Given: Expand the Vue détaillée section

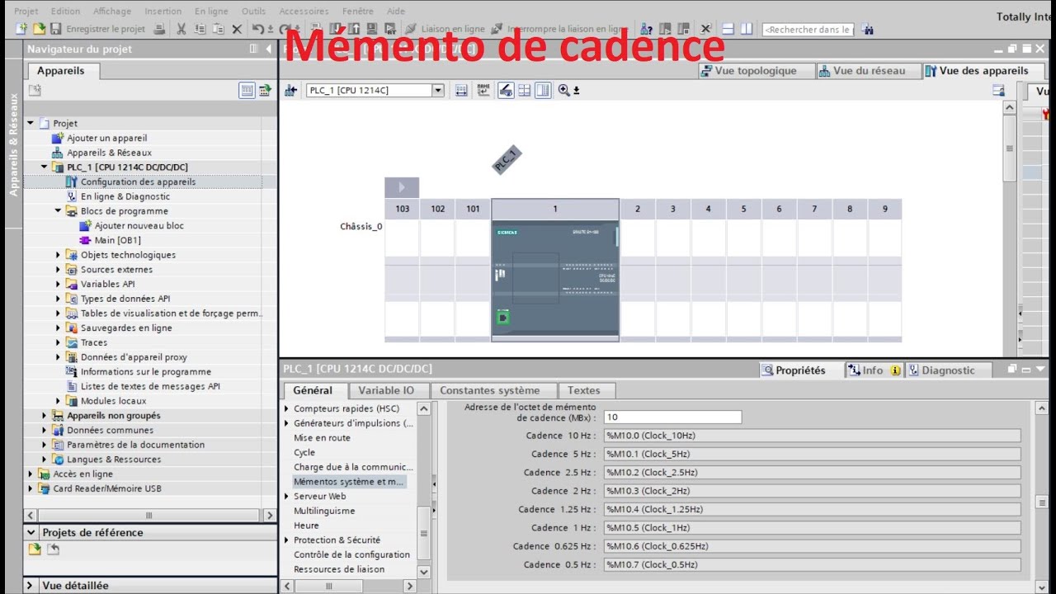Looking at the screenshot, I should pos(30,585).
